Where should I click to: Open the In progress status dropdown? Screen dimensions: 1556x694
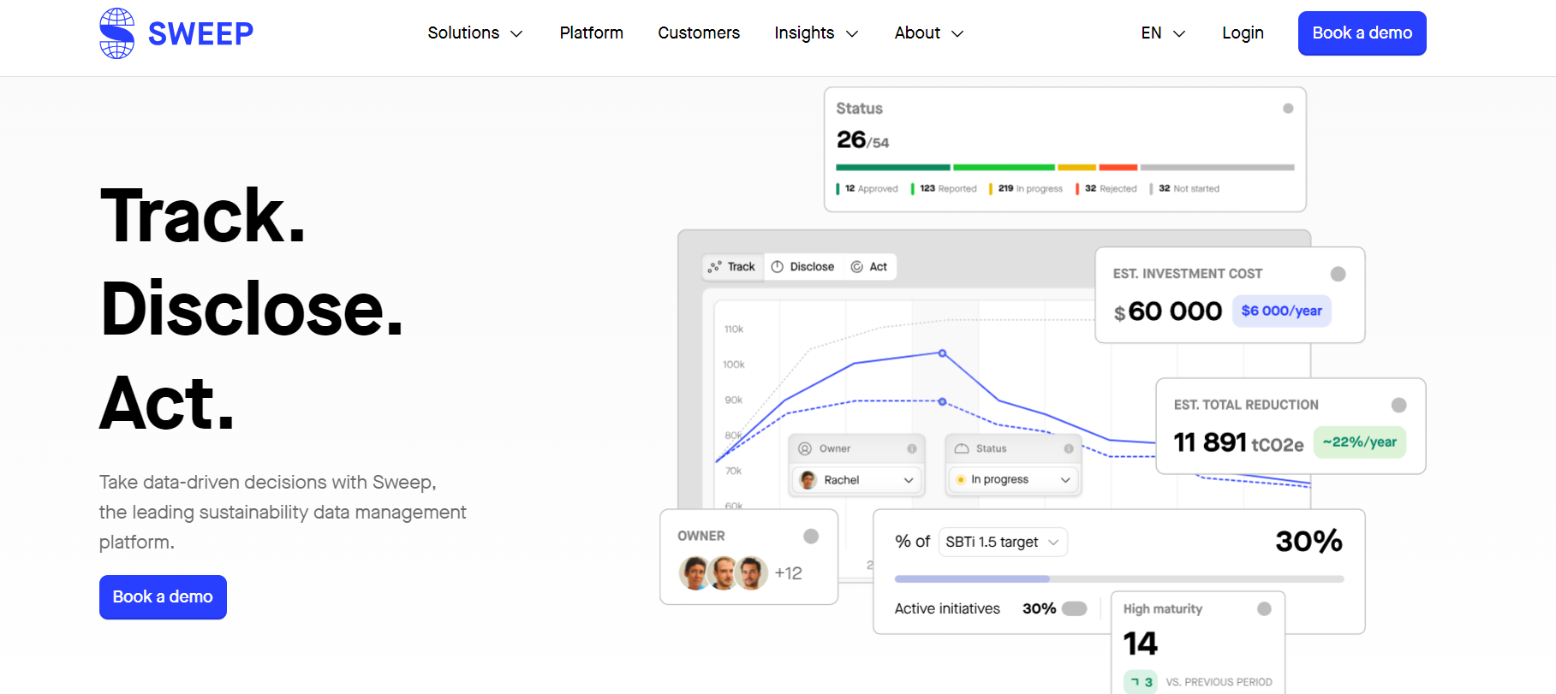coord(1014,480)
